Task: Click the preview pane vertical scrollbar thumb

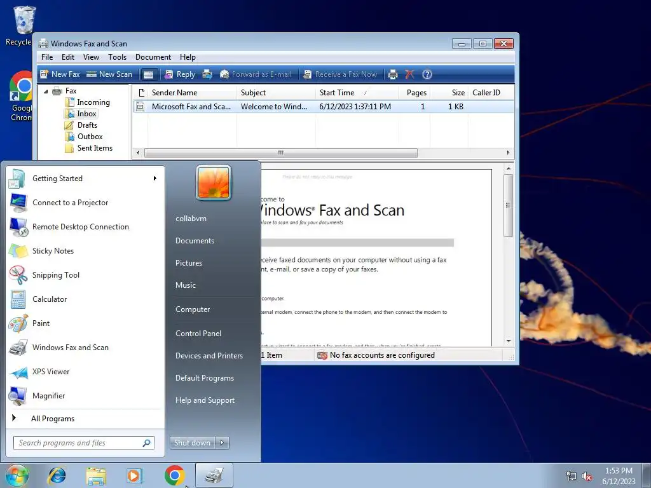Action: tap(508, 205)
